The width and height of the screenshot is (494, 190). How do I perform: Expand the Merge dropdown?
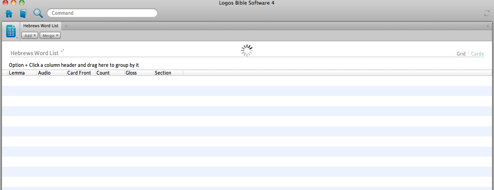[50, 35]
